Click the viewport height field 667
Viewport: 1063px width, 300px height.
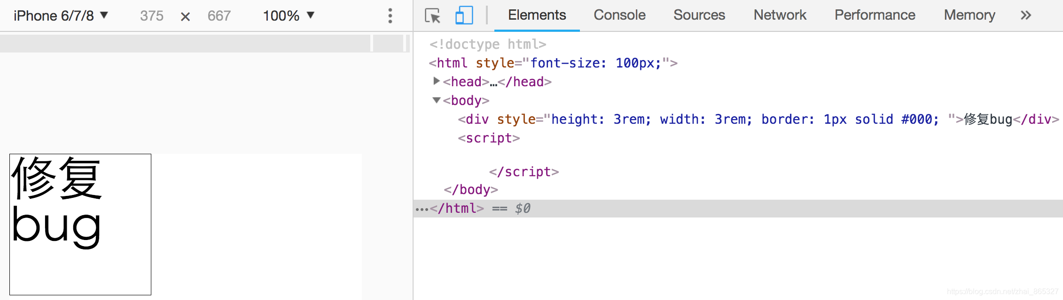[219, 16]
